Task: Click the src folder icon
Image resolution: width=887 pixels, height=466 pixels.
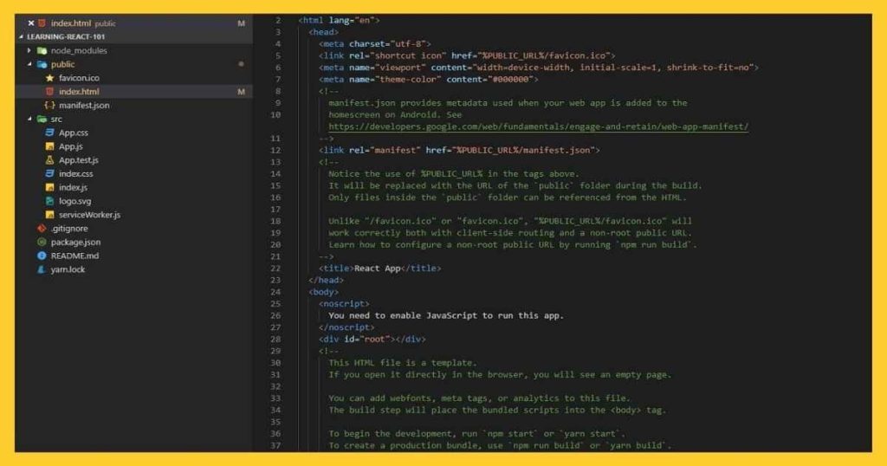Action: 42,119
